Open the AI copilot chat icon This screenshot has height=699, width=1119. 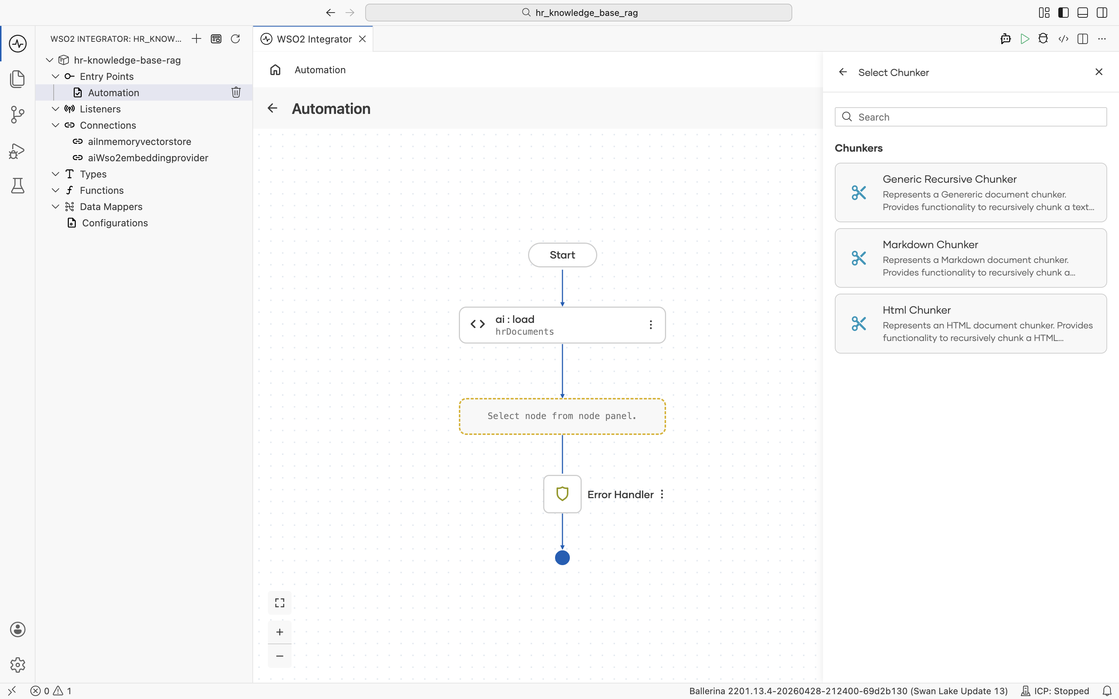click(1005, 39)
